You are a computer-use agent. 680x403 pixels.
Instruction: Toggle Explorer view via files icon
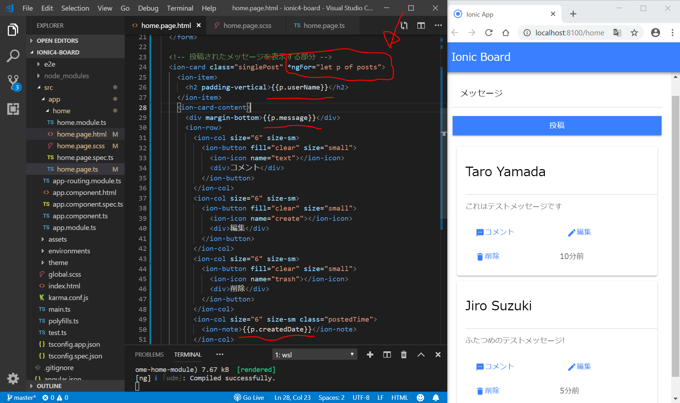tap(13, 30)
